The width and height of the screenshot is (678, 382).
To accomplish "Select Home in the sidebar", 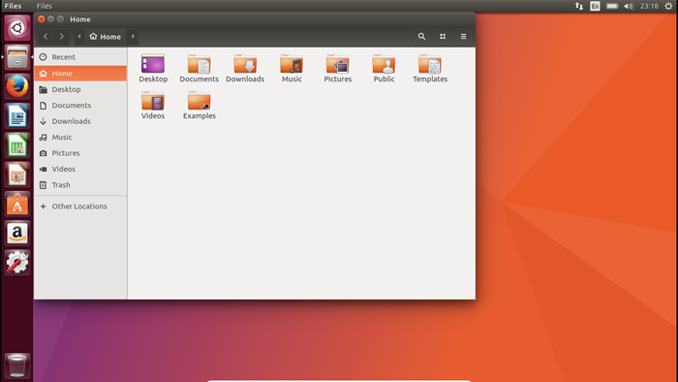I will click(x=80, y=73).
